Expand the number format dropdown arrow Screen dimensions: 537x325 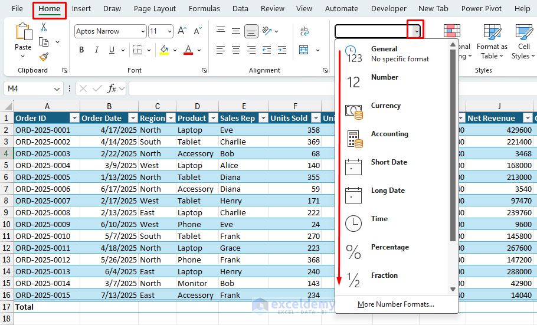tap(416, 31)
